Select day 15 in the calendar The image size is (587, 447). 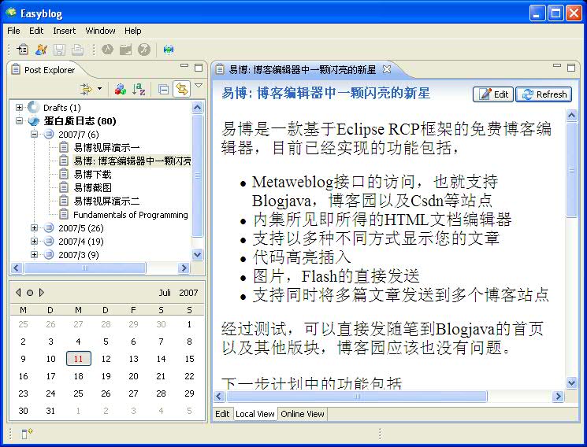coord(189,359)
